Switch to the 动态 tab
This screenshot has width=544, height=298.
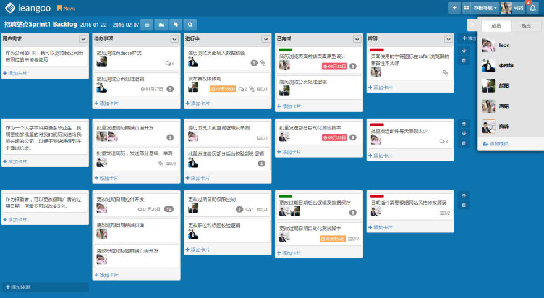pyautogui.click(x=526, y=26)
